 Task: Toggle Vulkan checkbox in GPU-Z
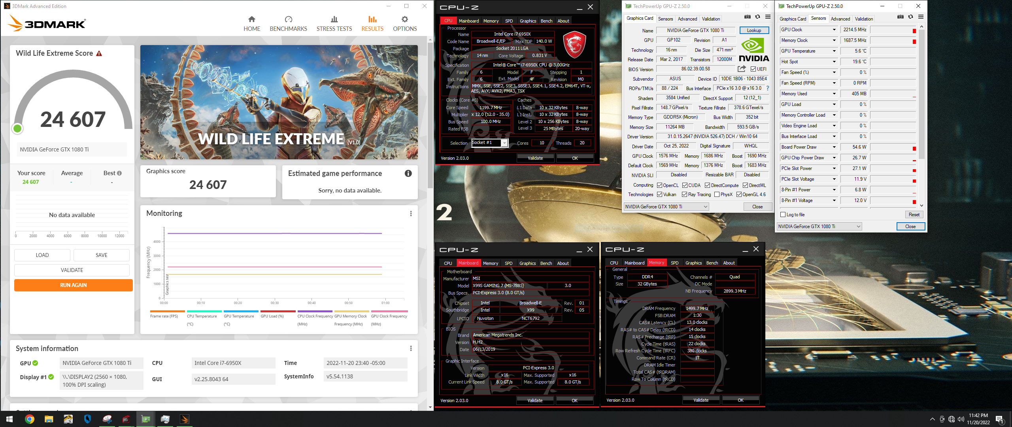[659, 195]
